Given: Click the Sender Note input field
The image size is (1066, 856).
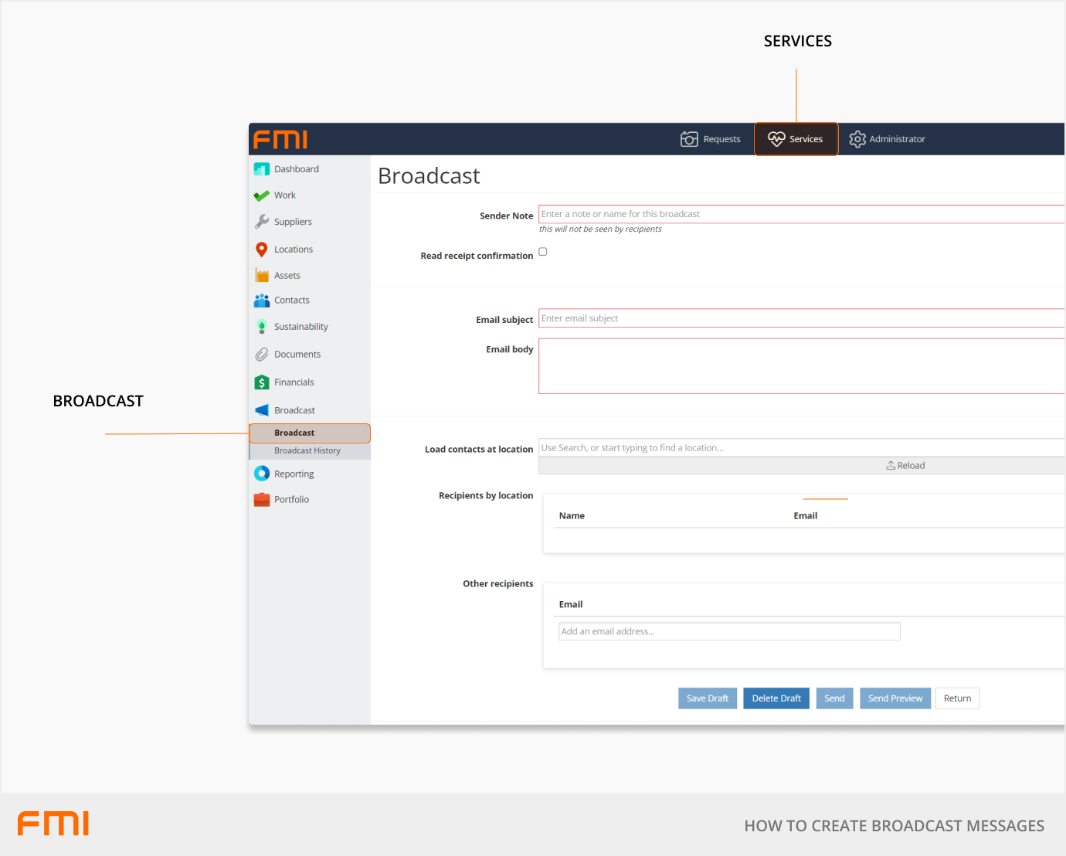Looking at the screenshot, I should coord(772,213).
